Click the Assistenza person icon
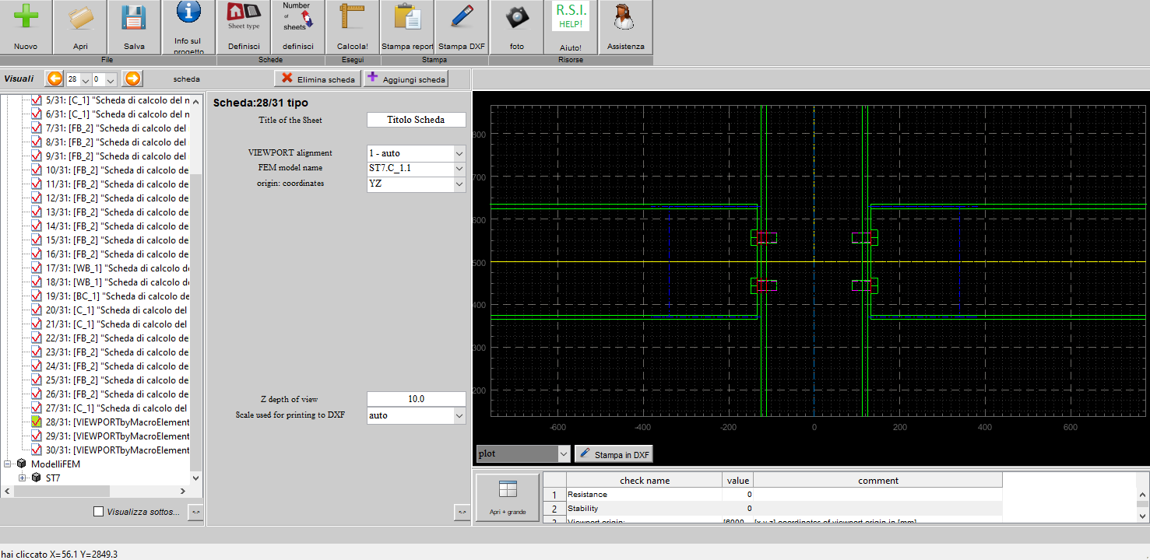Image resolution: width=1150 pixels, height=560 pixels. point(625,17)
